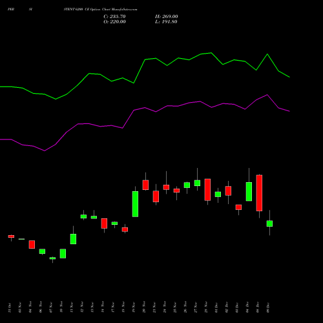This screenshot has height=323, width=323.
Task: Click the red candle on 14 Nov
Action: 104,224
